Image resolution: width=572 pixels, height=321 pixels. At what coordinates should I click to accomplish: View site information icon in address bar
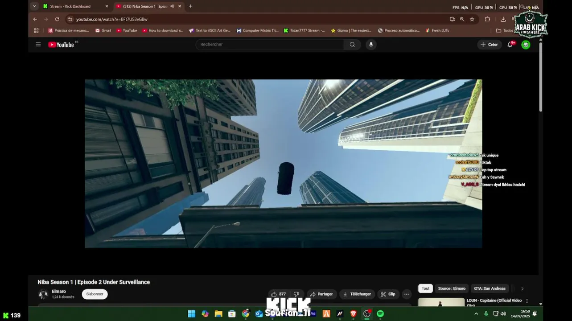tap(70, 19)
